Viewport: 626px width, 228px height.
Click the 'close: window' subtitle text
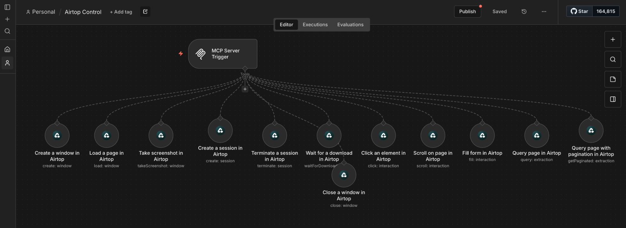tap(344, 206)
